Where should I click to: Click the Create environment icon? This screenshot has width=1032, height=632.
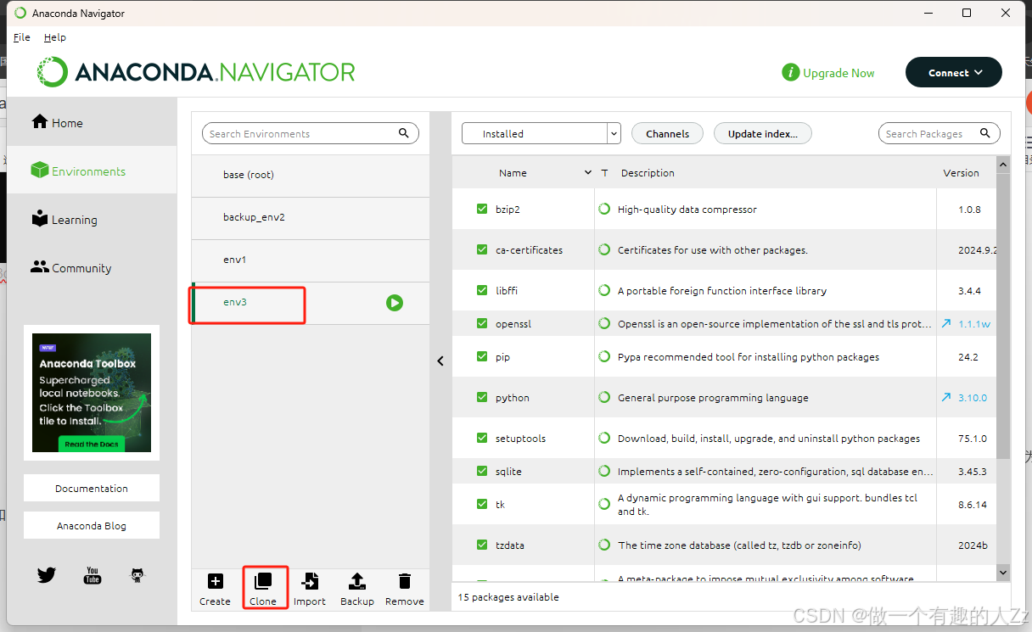point(216,581)
